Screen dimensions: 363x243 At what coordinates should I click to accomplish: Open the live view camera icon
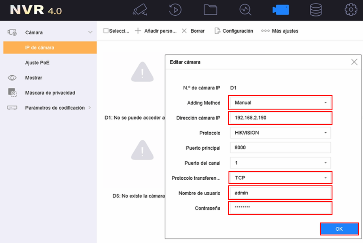[140, 10]
